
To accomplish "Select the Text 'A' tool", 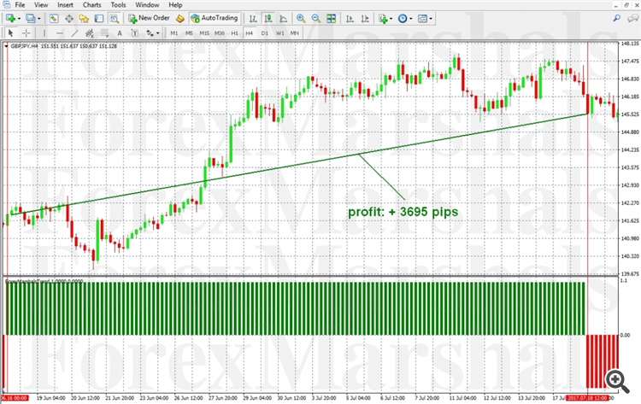I will (x=120, y=33).
